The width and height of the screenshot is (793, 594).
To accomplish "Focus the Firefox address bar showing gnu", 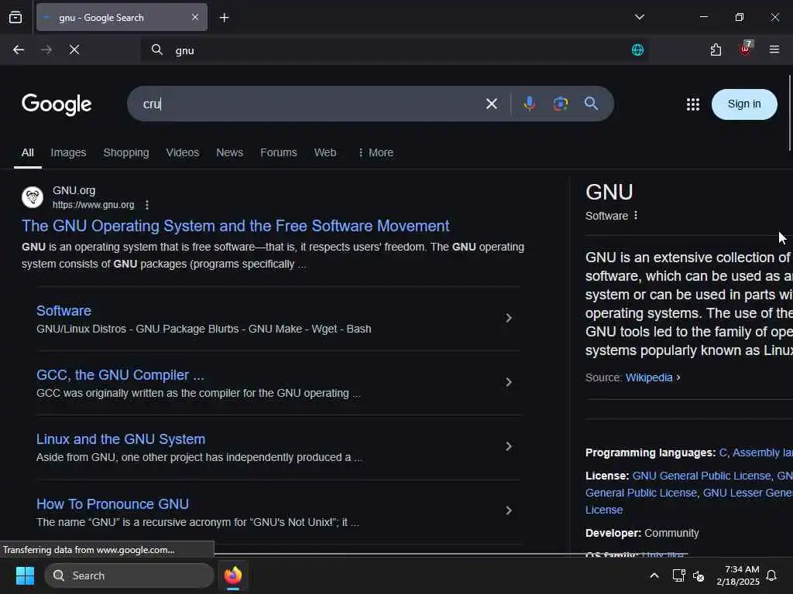I will pyautogui.click(x=394, y=50).
